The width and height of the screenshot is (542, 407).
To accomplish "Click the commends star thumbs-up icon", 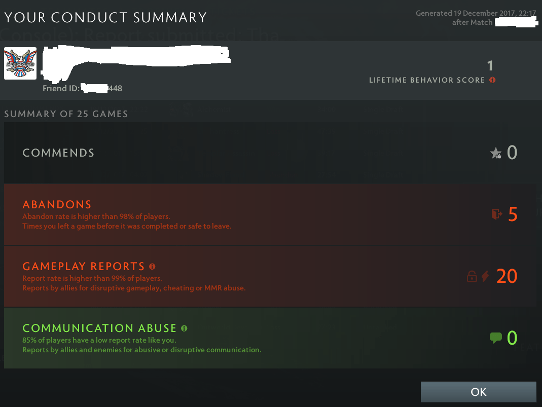I will coord(496,153).
